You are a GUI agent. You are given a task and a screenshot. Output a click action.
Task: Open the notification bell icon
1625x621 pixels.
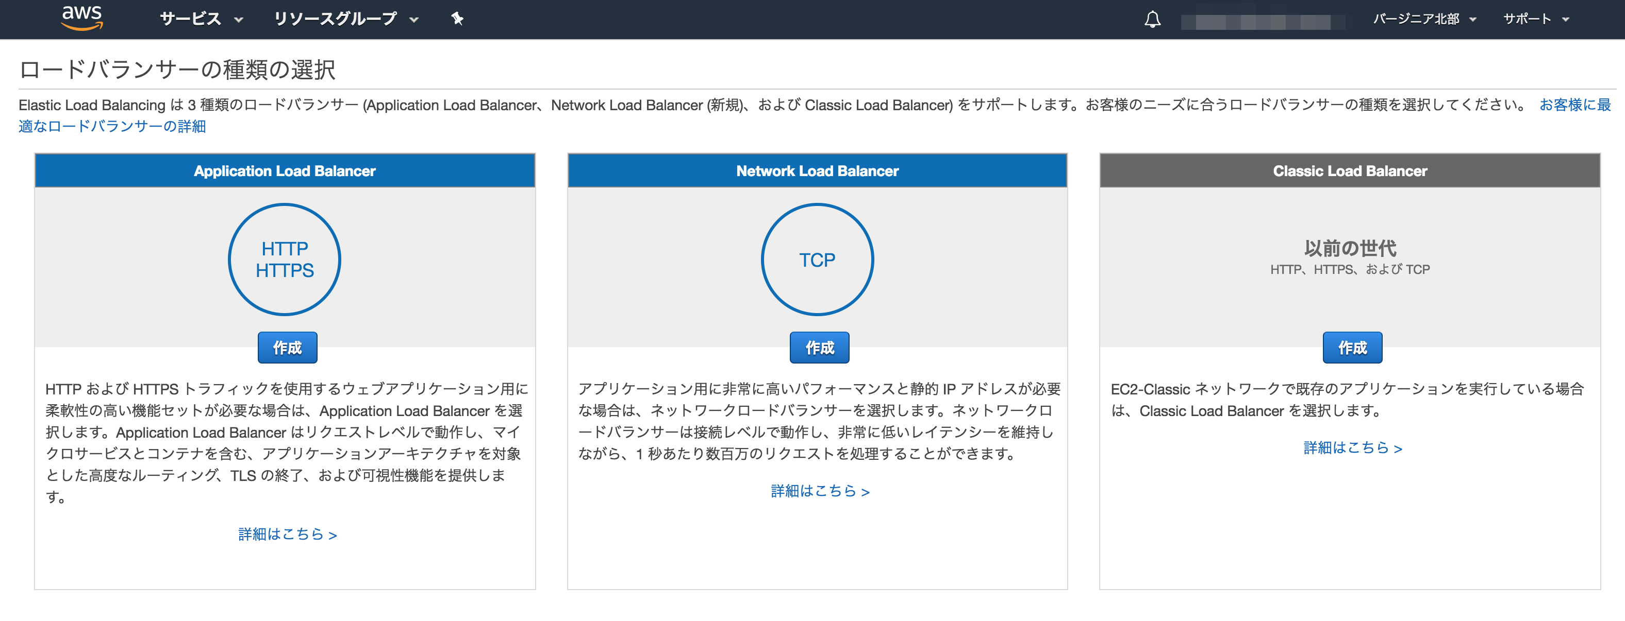(1153, 20)
